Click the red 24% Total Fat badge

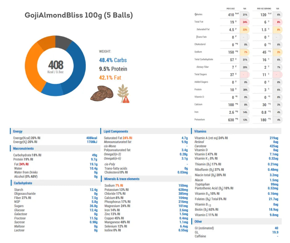[245, 22]
